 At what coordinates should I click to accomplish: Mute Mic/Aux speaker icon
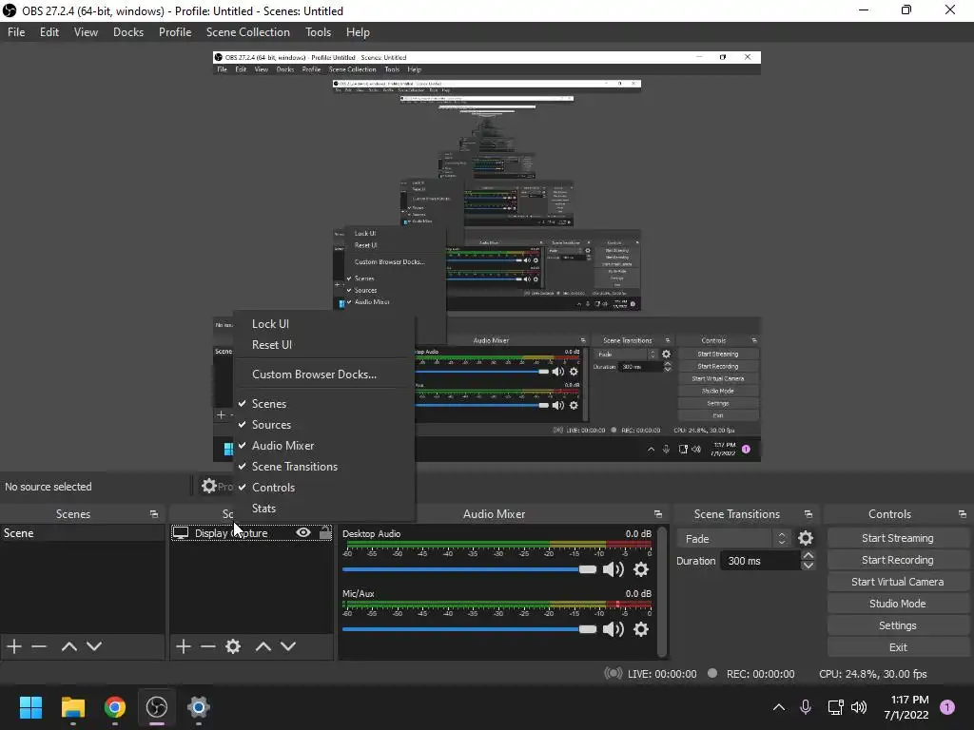(x=614, y=629)
